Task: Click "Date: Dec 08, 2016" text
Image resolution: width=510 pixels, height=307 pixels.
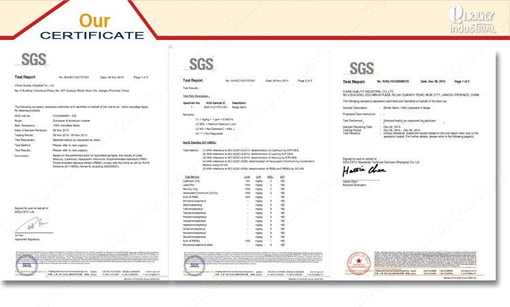Action: click(433, 82)
